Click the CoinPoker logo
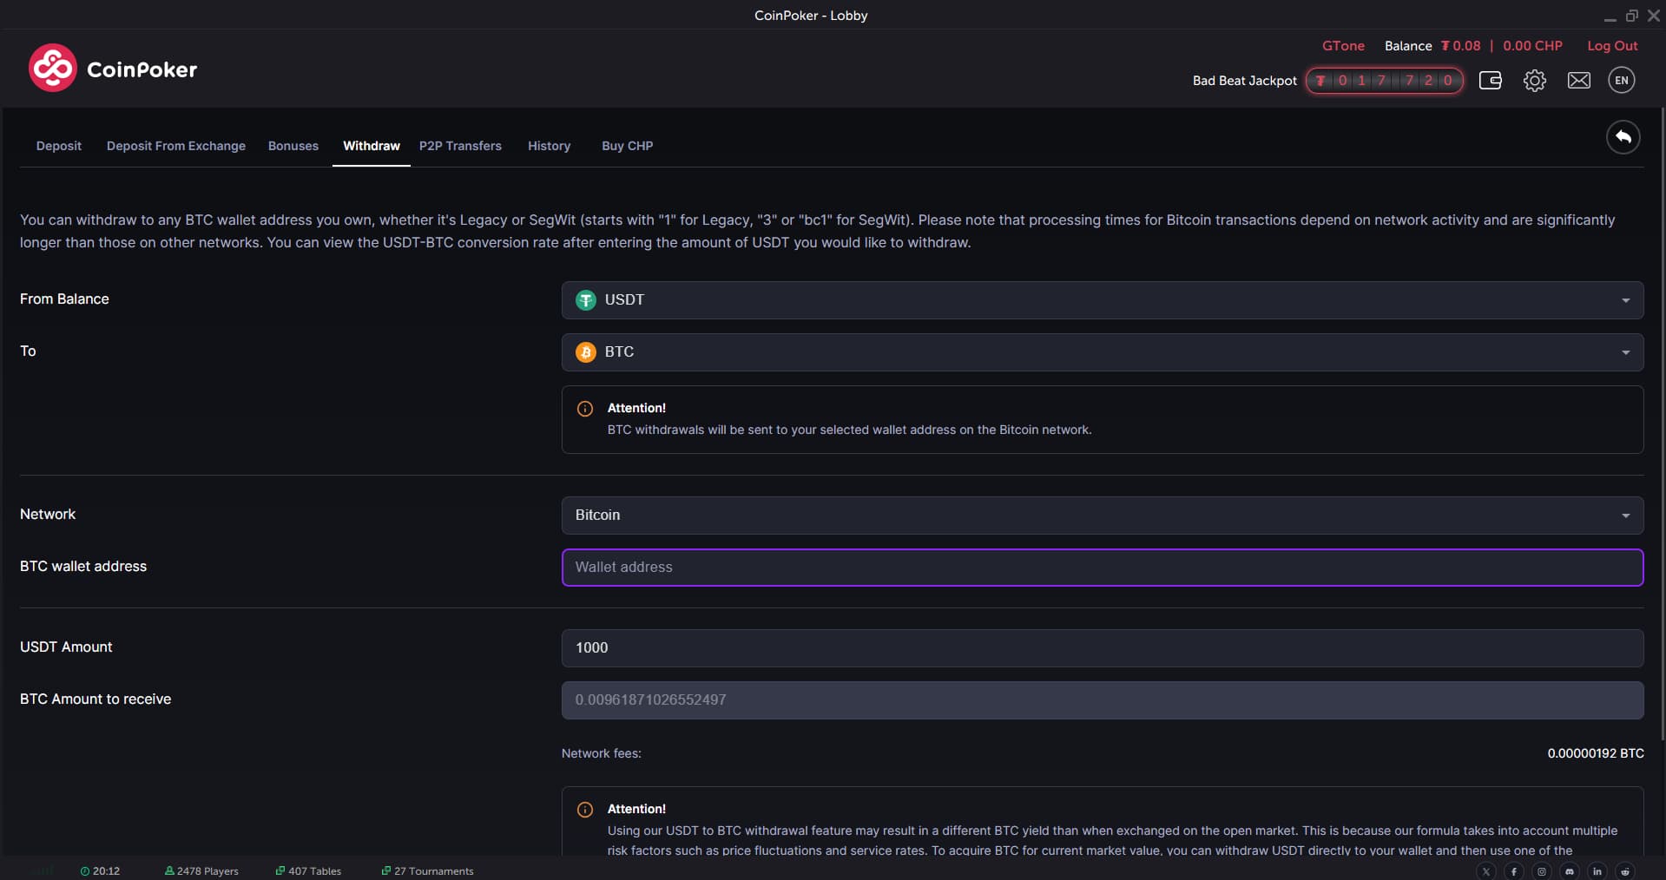The image size is (1666, 880). tap(113, 69)
